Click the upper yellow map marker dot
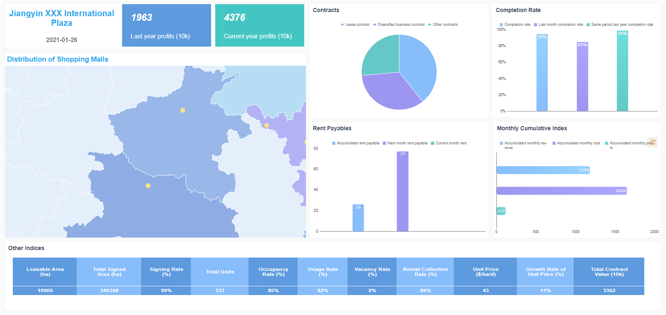This screenshot has width=666, height=315. coord(183,110)
